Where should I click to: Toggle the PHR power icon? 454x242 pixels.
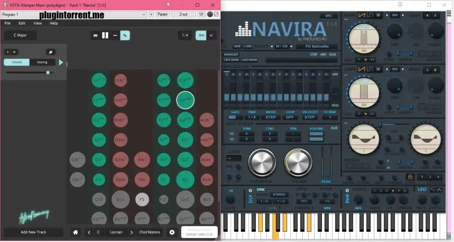click(x=347, y=190)
